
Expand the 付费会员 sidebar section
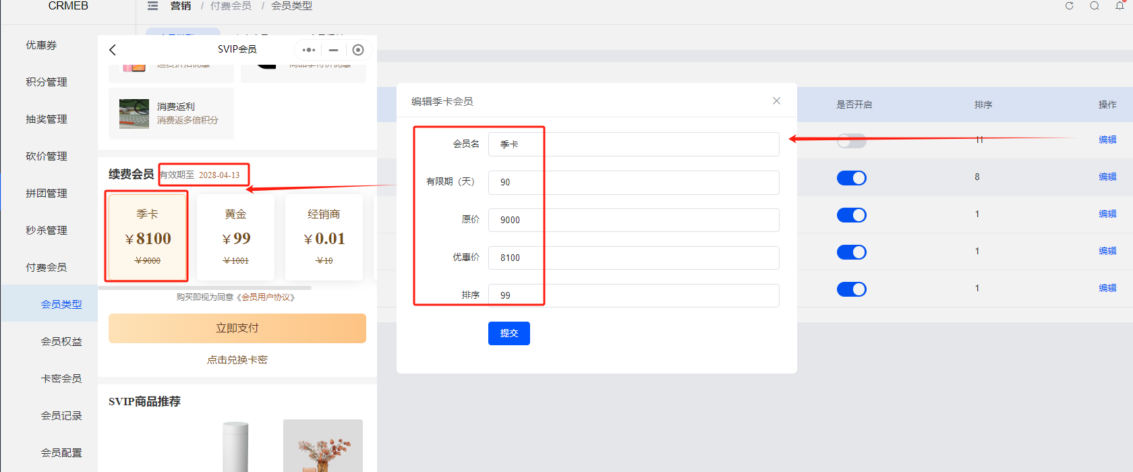[x=47, y=268]
